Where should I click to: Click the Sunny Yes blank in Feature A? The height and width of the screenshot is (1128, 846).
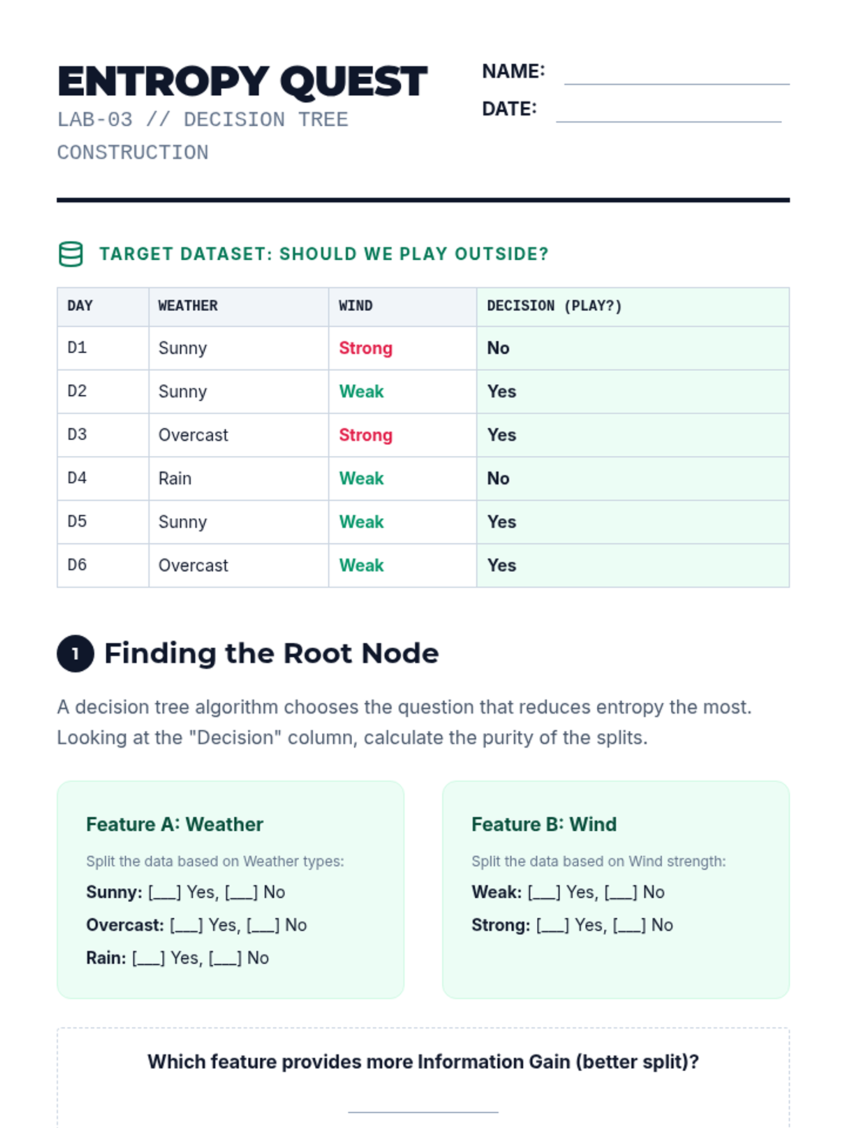pyautogui.click(x=165, y=893)
